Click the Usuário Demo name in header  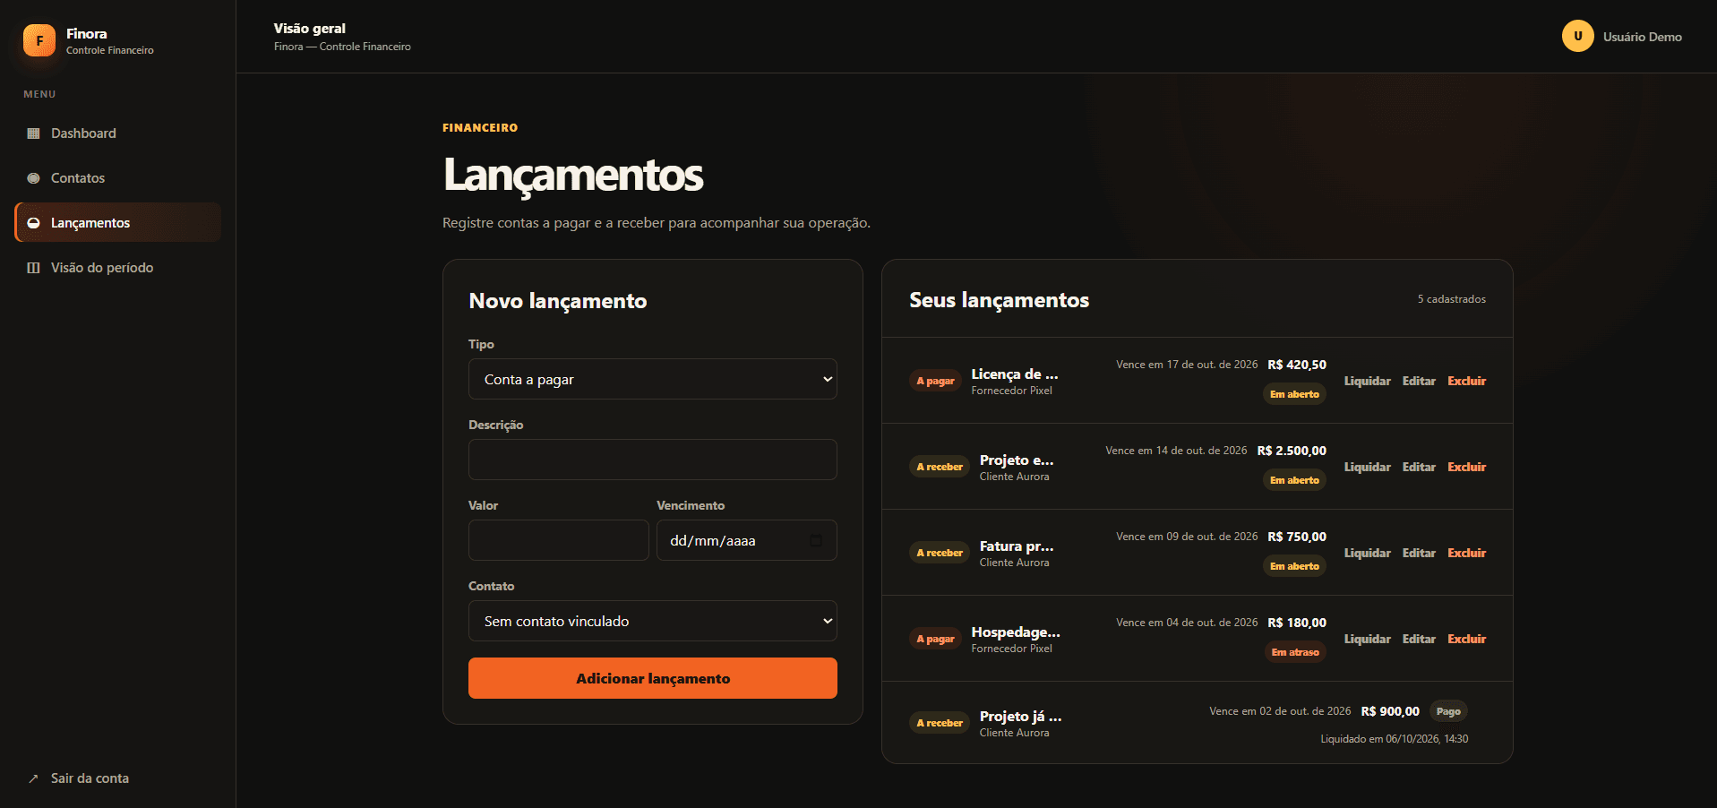tap(1642, 37)
